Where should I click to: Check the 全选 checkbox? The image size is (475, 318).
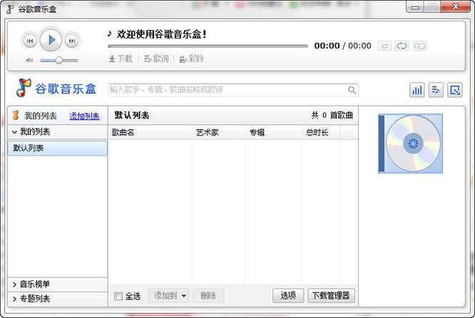[x=118, y=296]
